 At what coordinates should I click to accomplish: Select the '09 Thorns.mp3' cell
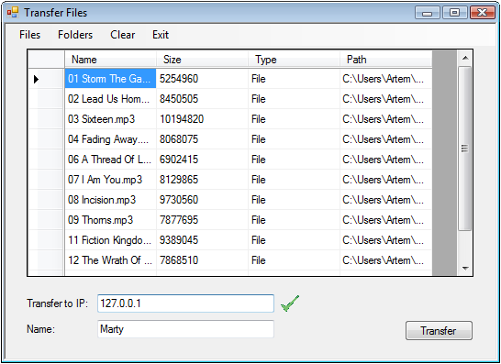point(110,220)
